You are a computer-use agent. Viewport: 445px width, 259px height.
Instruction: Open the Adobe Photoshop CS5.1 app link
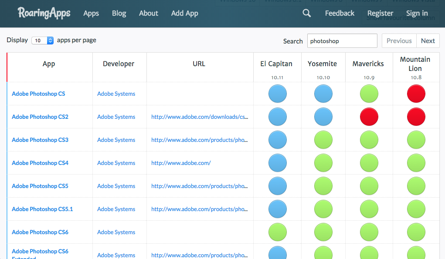pyautogui.click(x=42, y=209)
